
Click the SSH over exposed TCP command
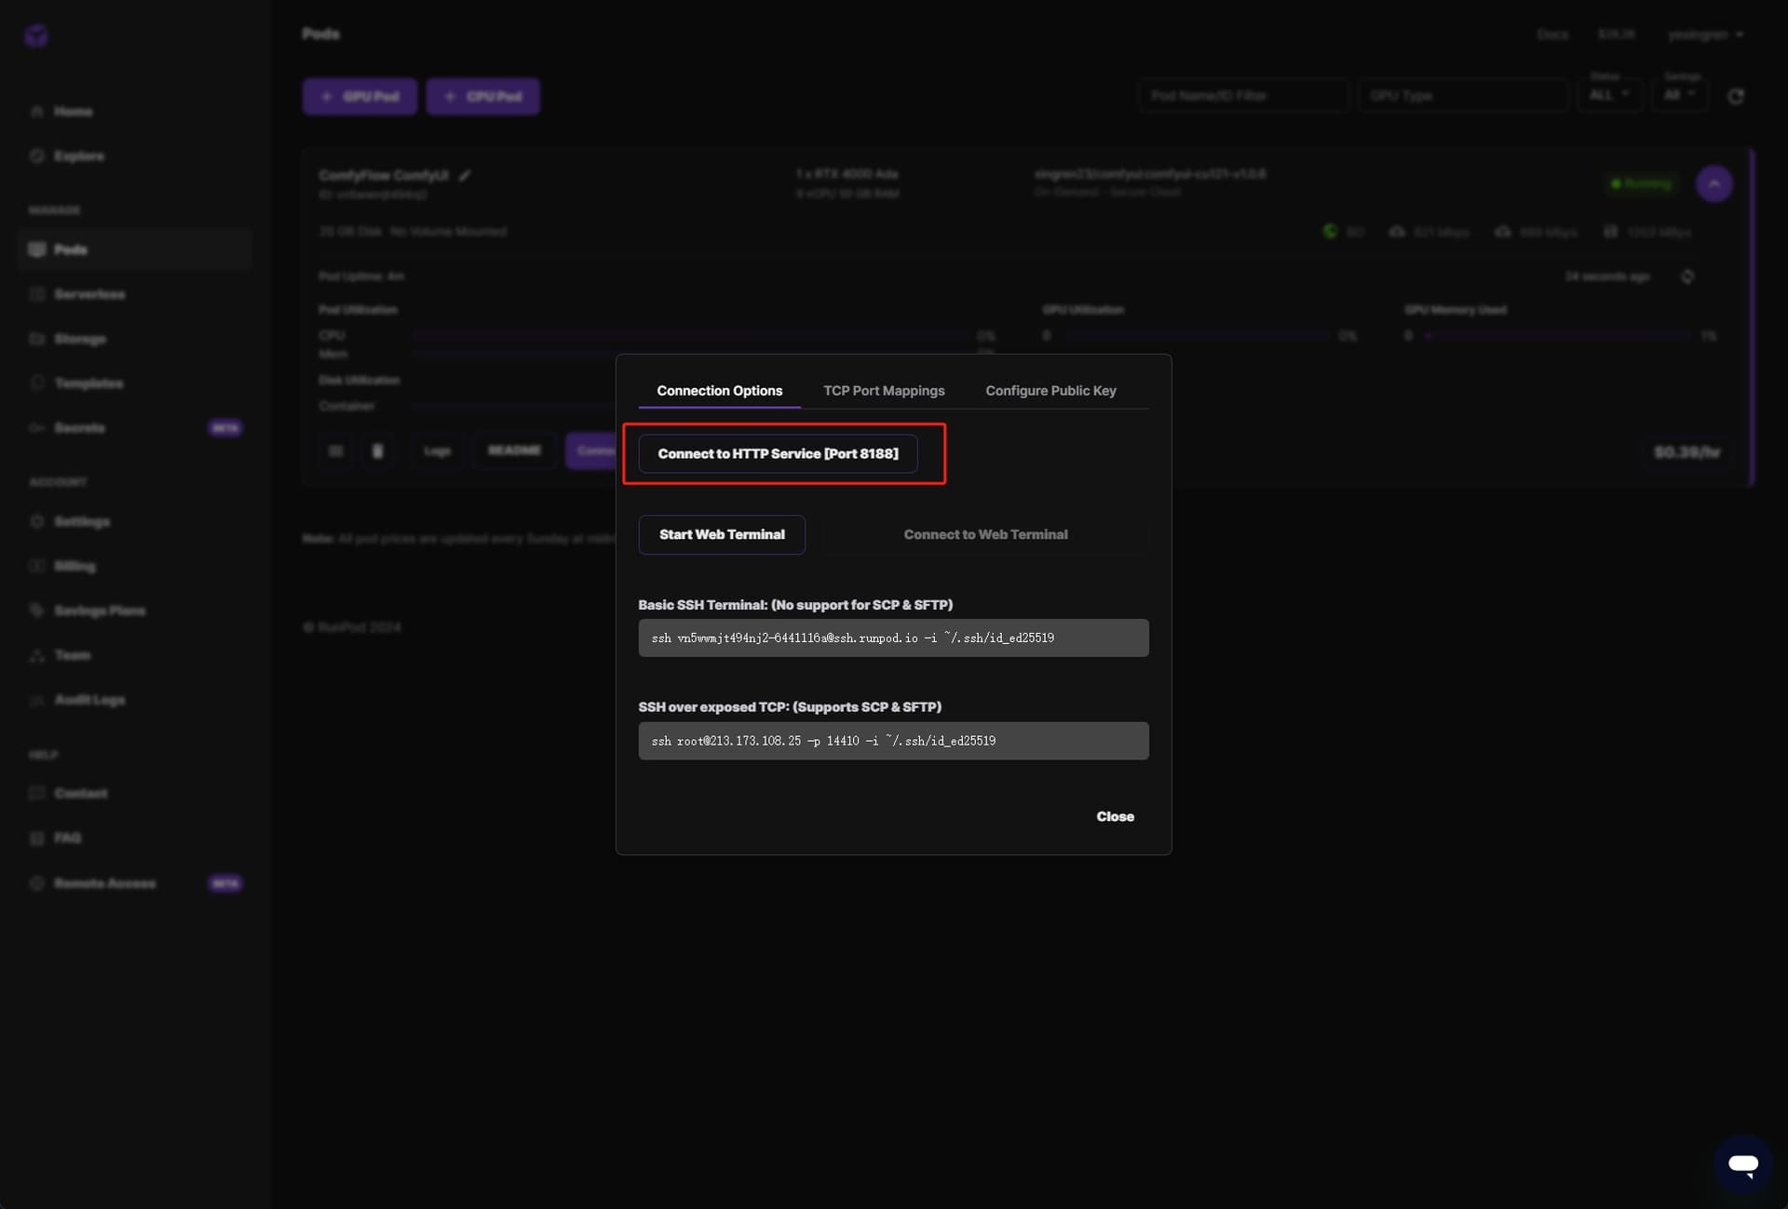pyautogui.click(x=892, y=742)
